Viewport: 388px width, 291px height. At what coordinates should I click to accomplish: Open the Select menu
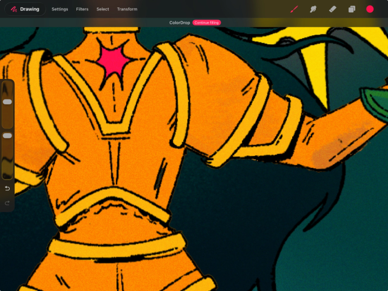[102, 9]
